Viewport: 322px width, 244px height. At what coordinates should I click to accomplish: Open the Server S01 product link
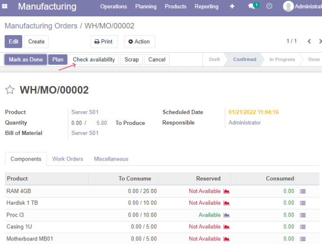(85, 112)
